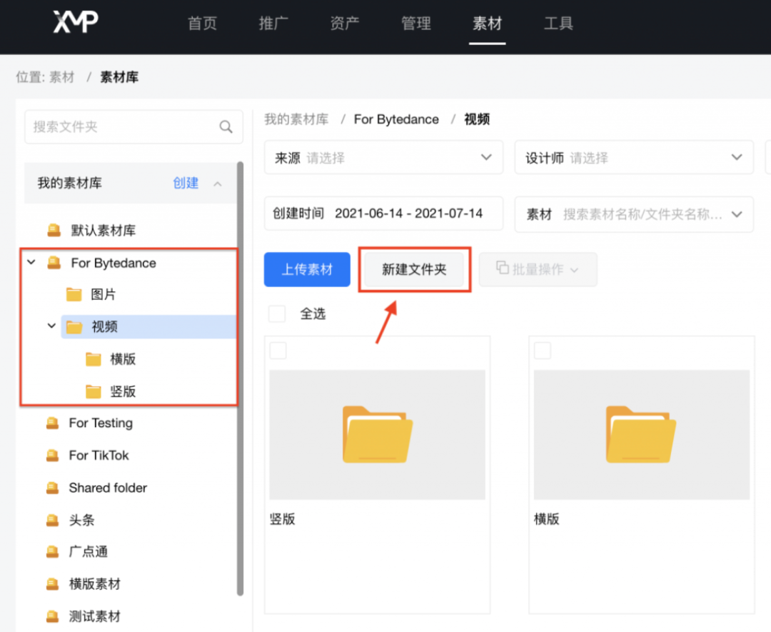The width and height of the screenshot is (771, 632).
Task: Click the For Bytedance library icon
Action: pyautogui.click(x=54, y=263)
